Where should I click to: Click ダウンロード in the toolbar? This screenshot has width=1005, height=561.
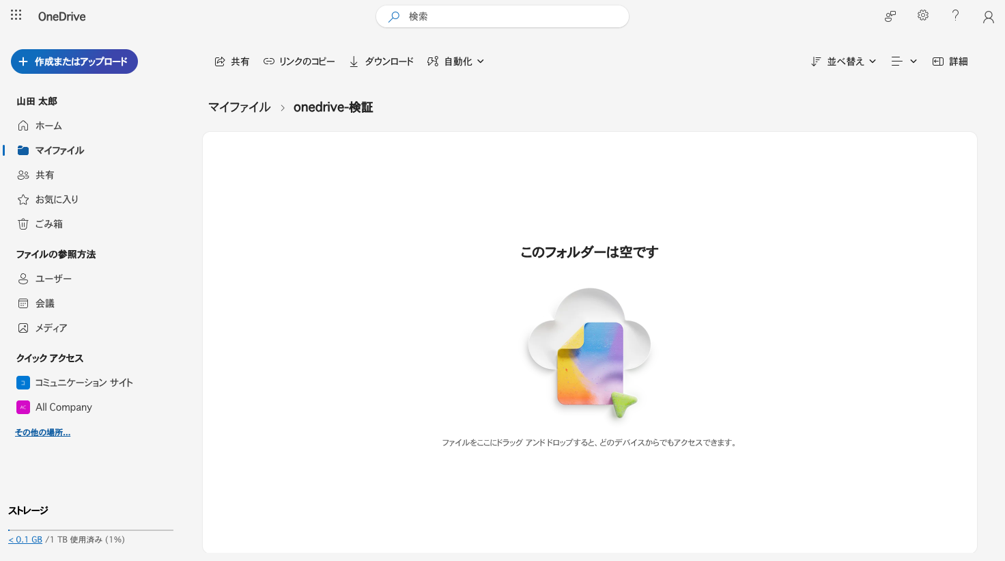[x=382, y=61]
